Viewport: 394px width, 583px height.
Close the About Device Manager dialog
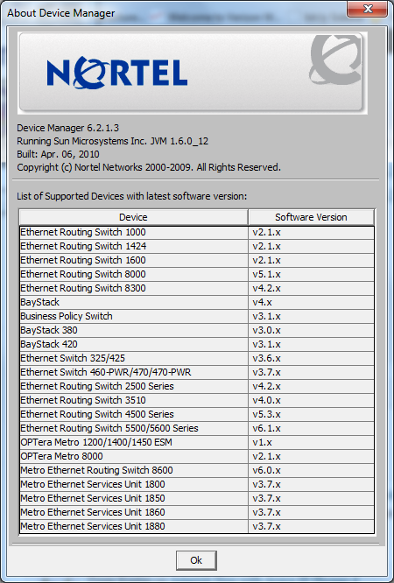(367, 9)
